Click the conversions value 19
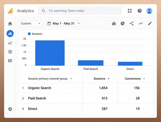Screen dimensions: 161x122 (x=138, y=109)
